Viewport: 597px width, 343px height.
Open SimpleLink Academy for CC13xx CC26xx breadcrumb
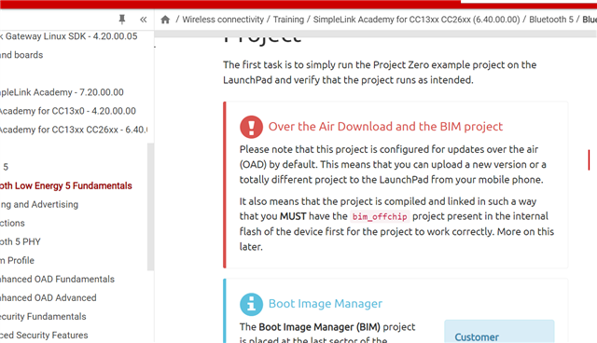click(x=416, y=20)
